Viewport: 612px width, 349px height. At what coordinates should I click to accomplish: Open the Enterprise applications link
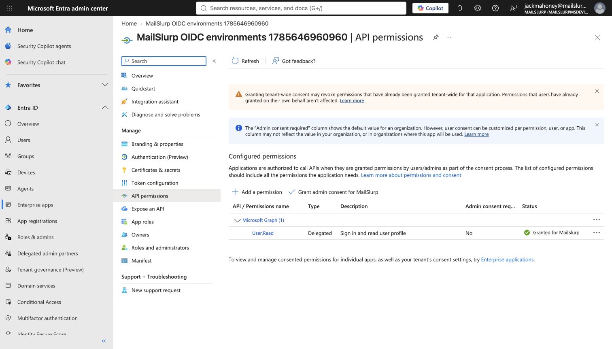click(x=507, y=260)
